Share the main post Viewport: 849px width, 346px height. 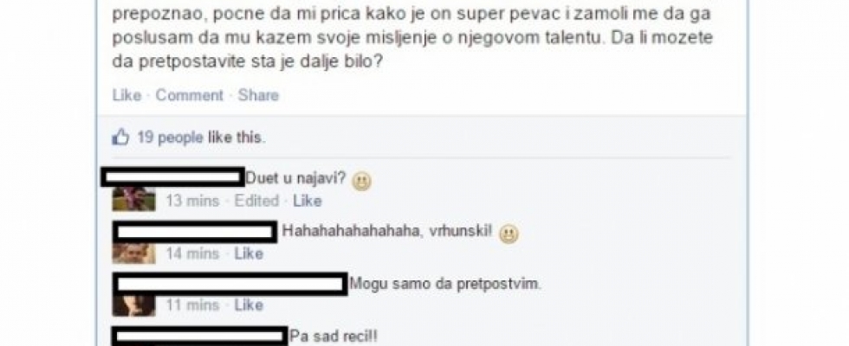click(x=258, y=96)
